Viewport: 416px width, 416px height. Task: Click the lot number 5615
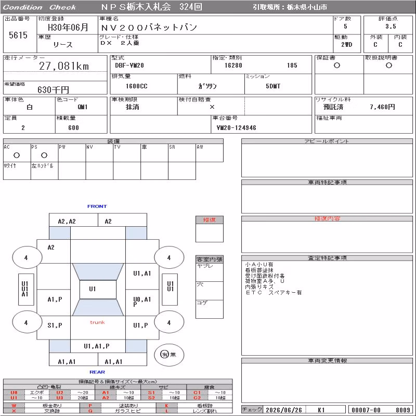click(18, 35)
